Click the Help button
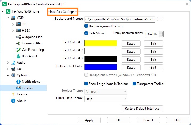The image size is (191, 125). [178, 120]
